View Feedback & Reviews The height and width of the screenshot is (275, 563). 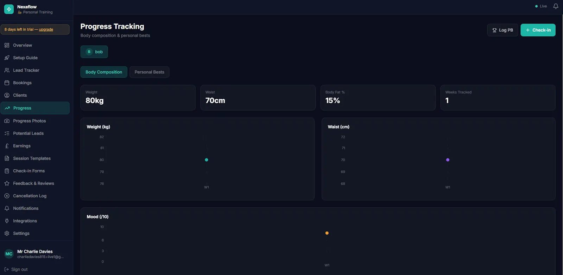click(35, 183)
